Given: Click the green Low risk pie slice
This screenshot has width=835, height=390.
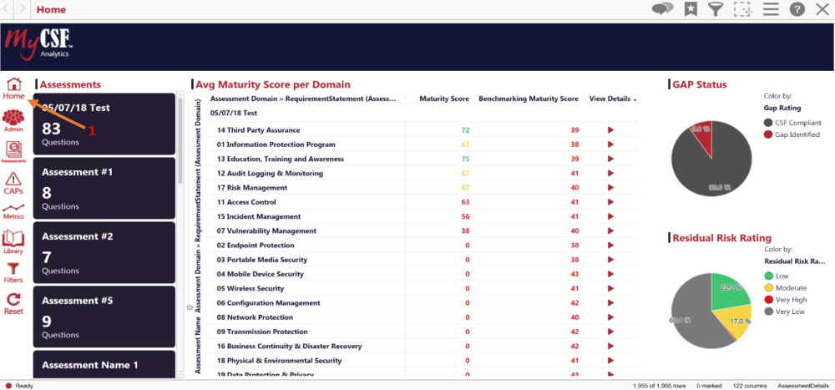Looking at the screenshot, I should click(728, 293).
